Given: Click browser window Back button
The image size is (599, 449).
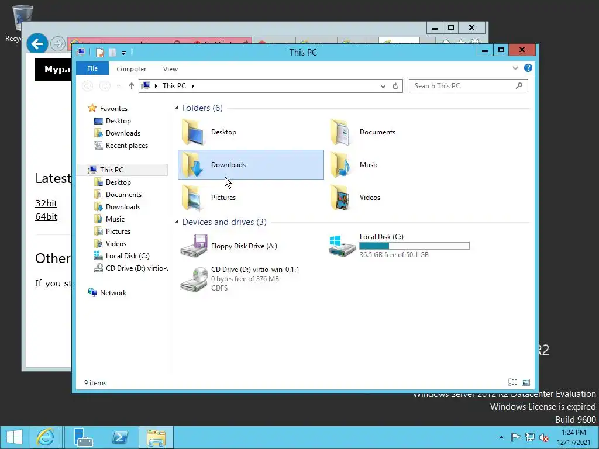Looking at the screenshot, I should pos(37,43).
